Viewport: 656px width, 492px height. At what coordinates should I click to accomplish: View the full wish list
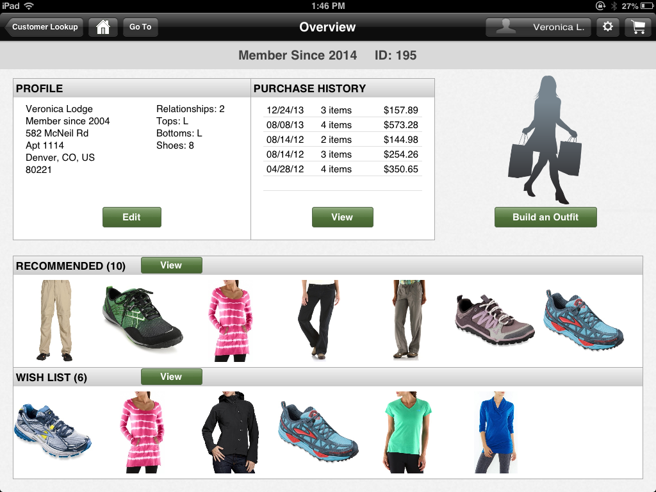(x=171, y=377)
